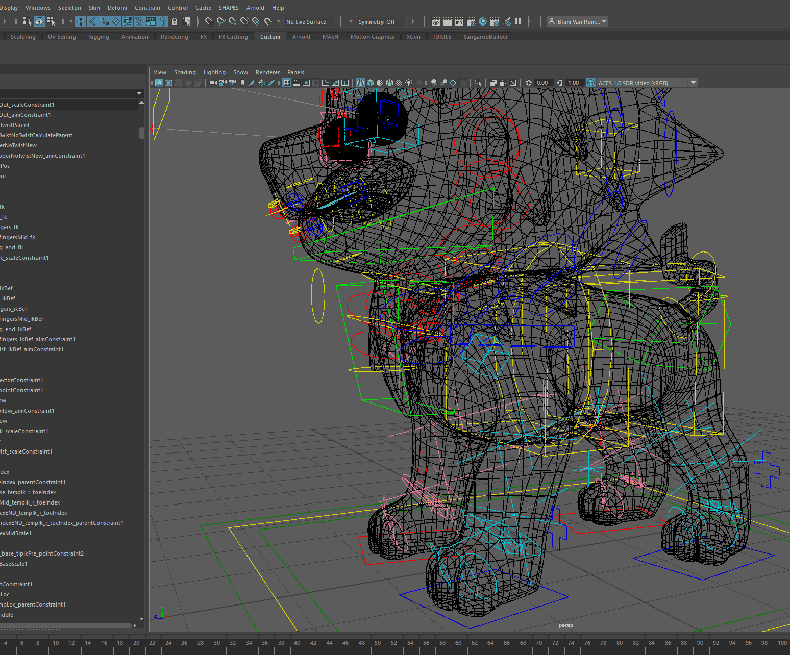Select the camera icon in panel toolbar
Image resolution: width=790 pixels, height=655 pixels.
point(213,83)
